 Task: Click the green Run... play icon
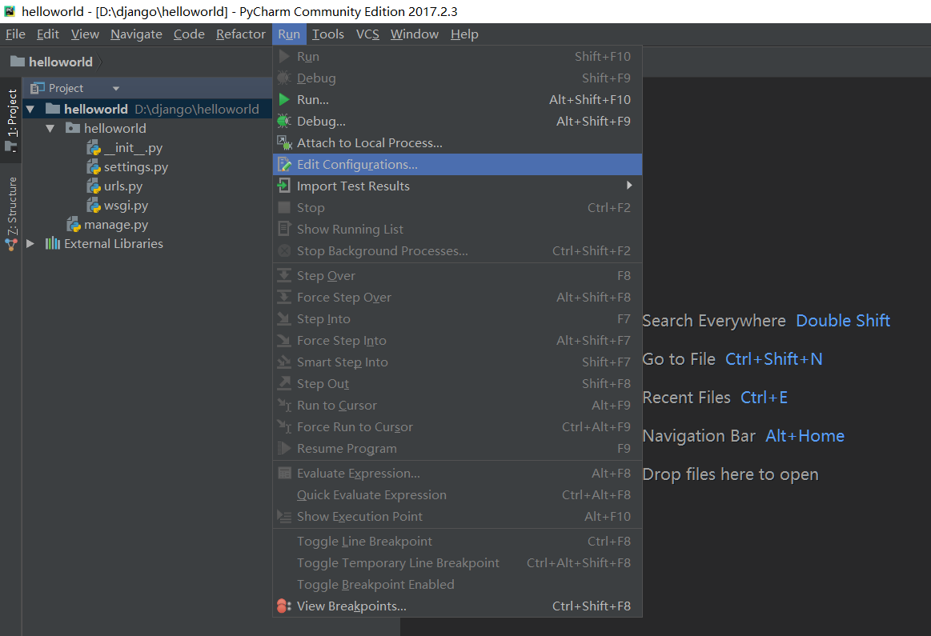point(284,100)
